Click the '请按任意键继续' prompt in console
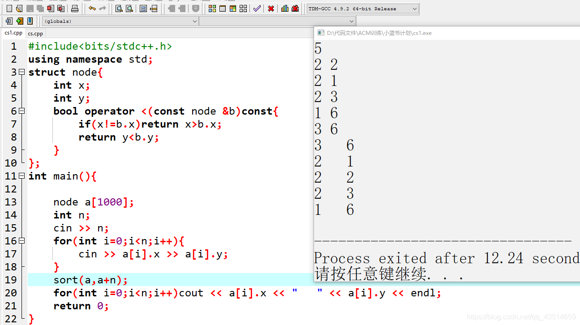The width and height of the screenshot is (580, 325). click(370, 274)
